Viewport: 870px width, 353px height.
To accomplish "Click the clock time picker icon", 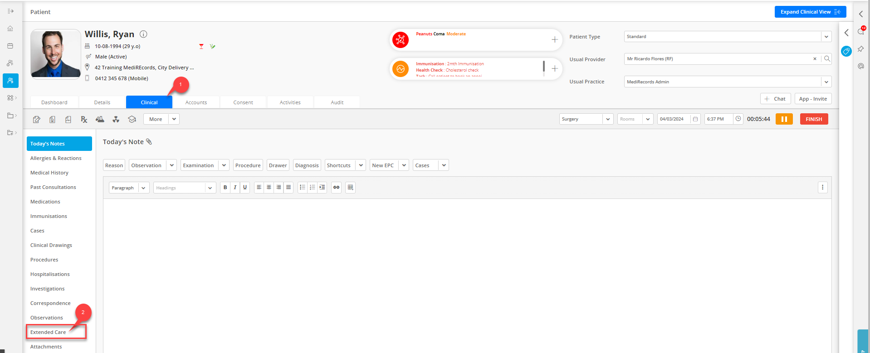I will coord(738,119).
